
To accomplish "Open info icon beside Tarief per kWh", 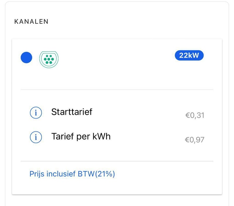I will (36, 137).
